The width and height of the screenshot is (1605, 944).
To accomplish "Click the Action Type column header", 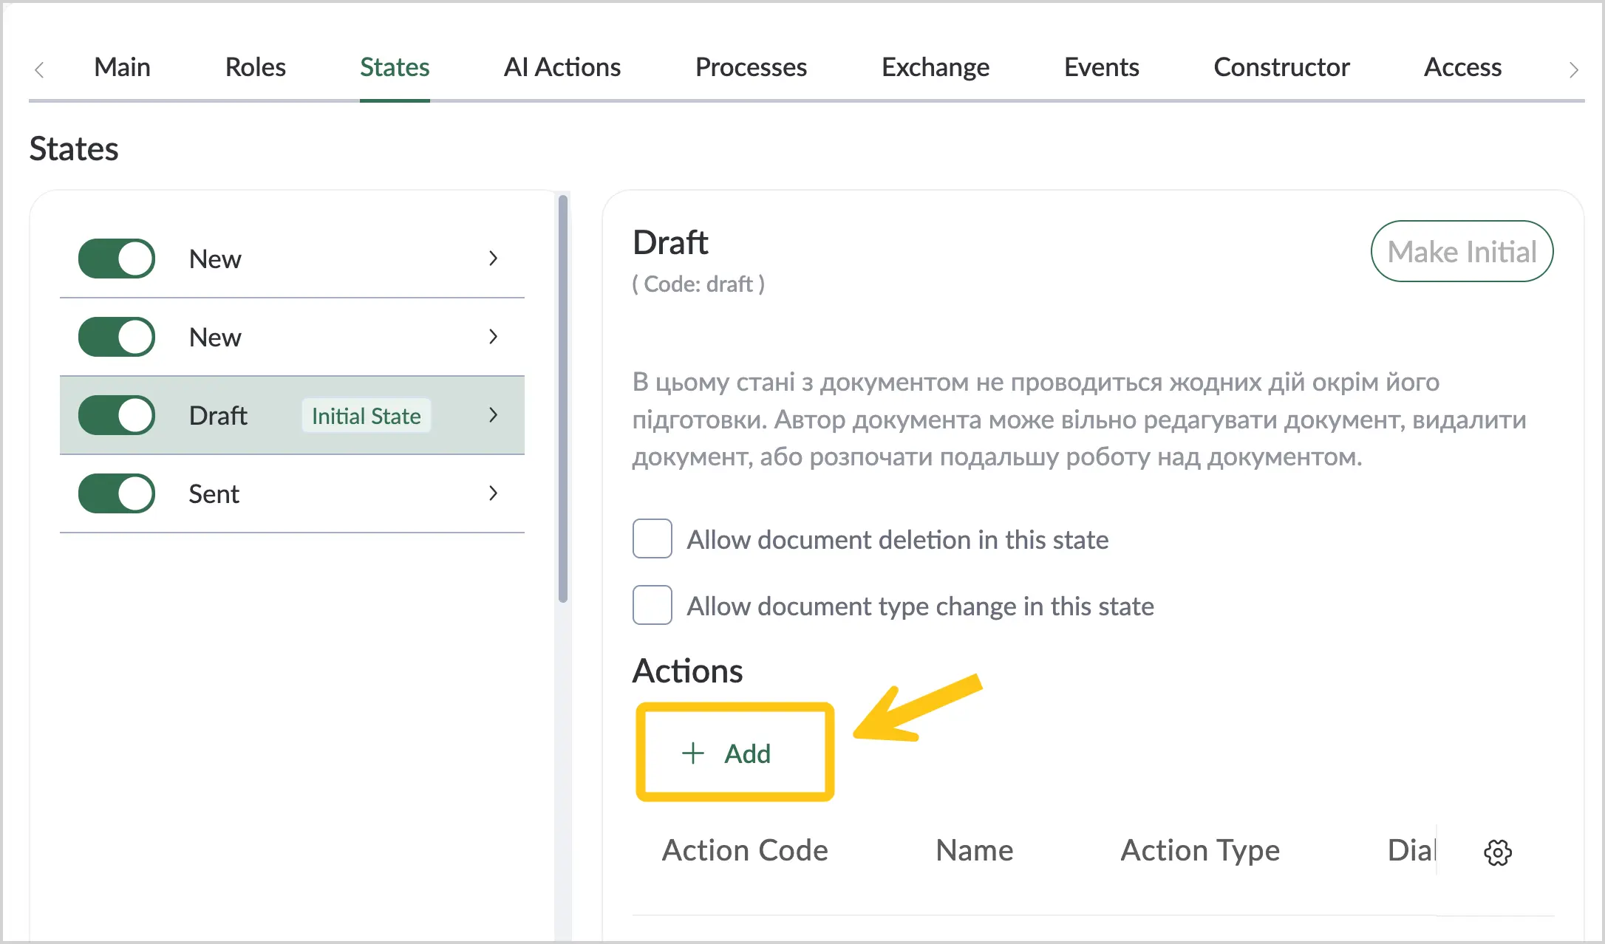I will (x=1200, y=850).
